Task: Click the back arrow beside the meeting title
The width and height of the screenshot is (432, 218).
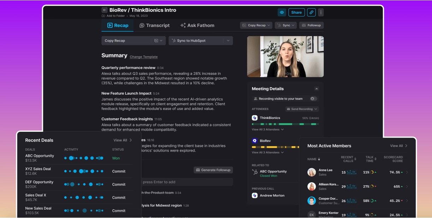Action: click(104, 10)
